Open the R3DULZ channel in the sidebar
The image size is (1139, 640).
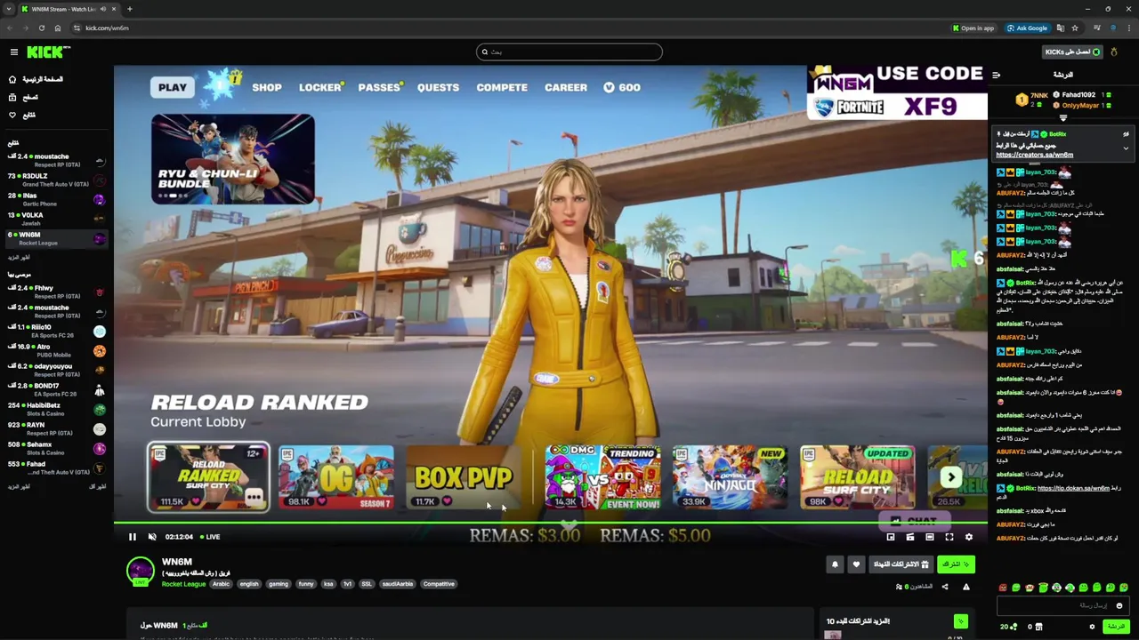click(x=56, y=180)
